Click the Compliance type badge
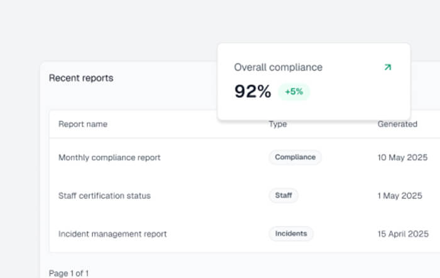 point(295,158)
